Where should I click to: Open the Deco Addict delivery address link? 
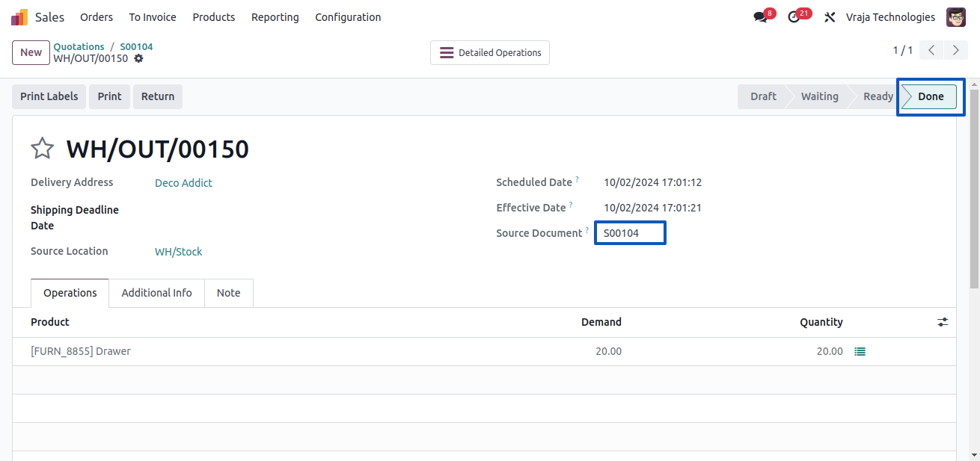pos(183,183)
